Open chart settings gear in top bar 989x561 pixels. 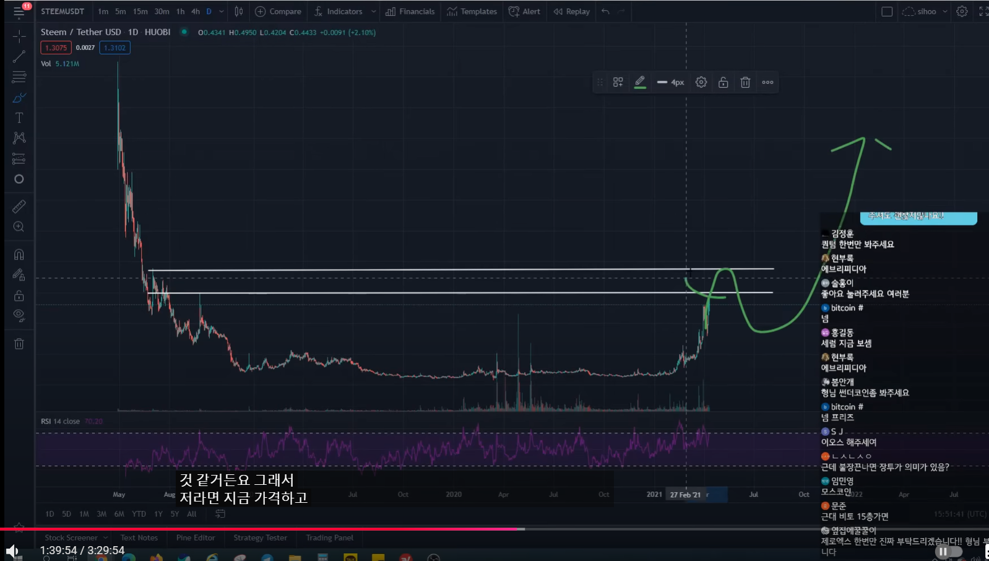962,11
